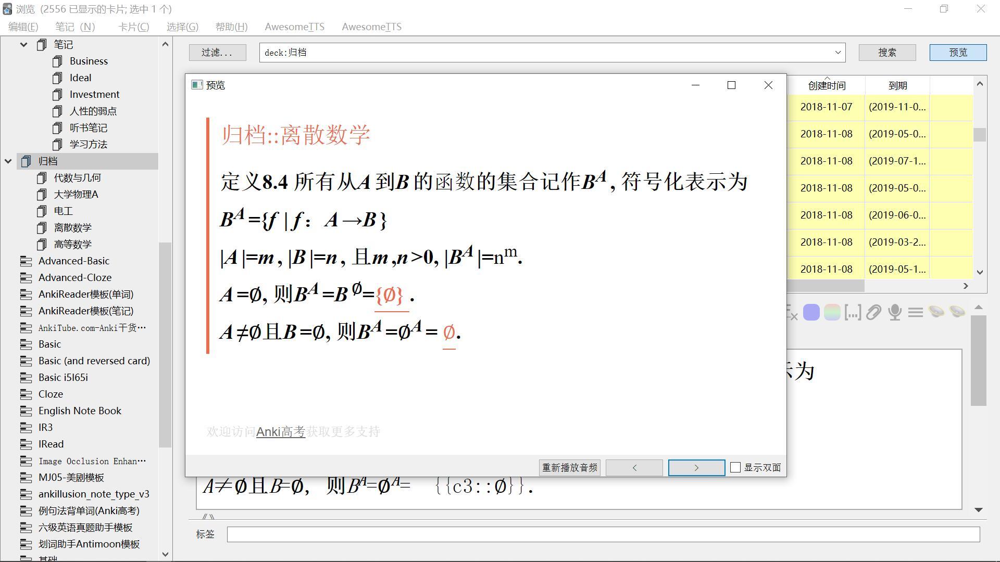The height and width of the screenshot is (562, 1000).
Task: Open the search history dropdown arrow
Action: click(838, 53)
